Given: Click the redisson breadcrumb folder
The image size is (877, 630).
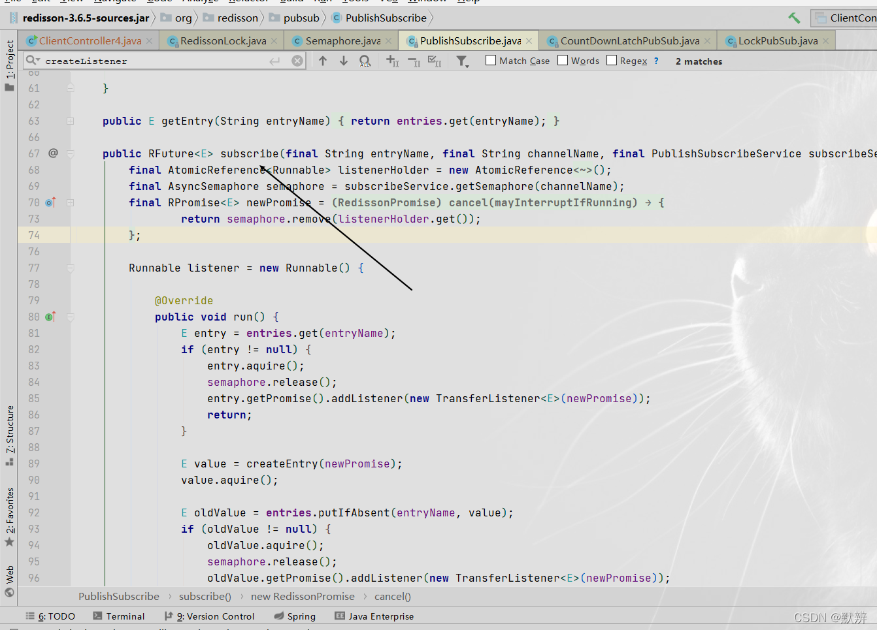Looking at the screenshot, I should click(x=231, y=18).
